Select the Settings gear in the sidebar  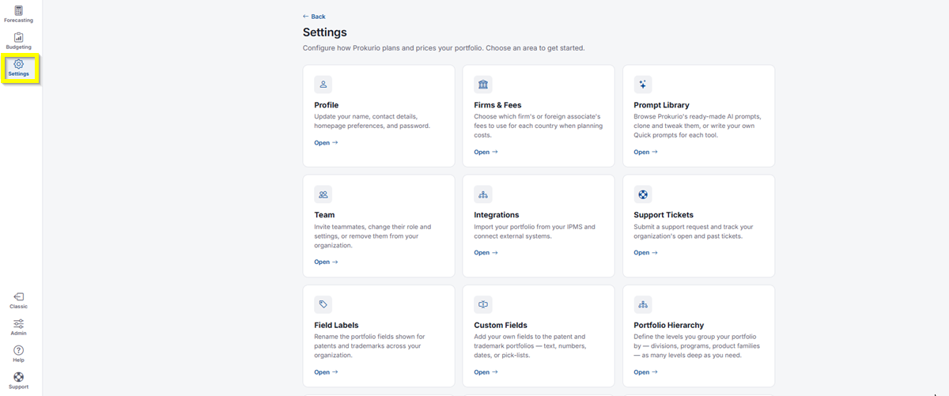[x=19, y=68]
